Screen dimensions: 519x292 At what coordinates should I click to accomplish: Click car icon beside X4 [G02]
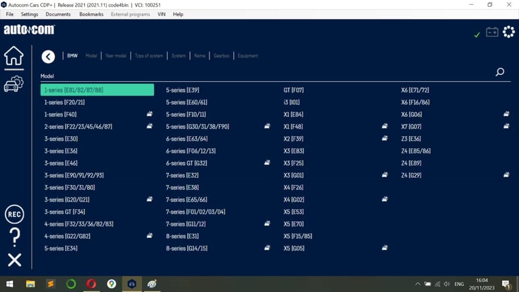click(x=385, y=199)
